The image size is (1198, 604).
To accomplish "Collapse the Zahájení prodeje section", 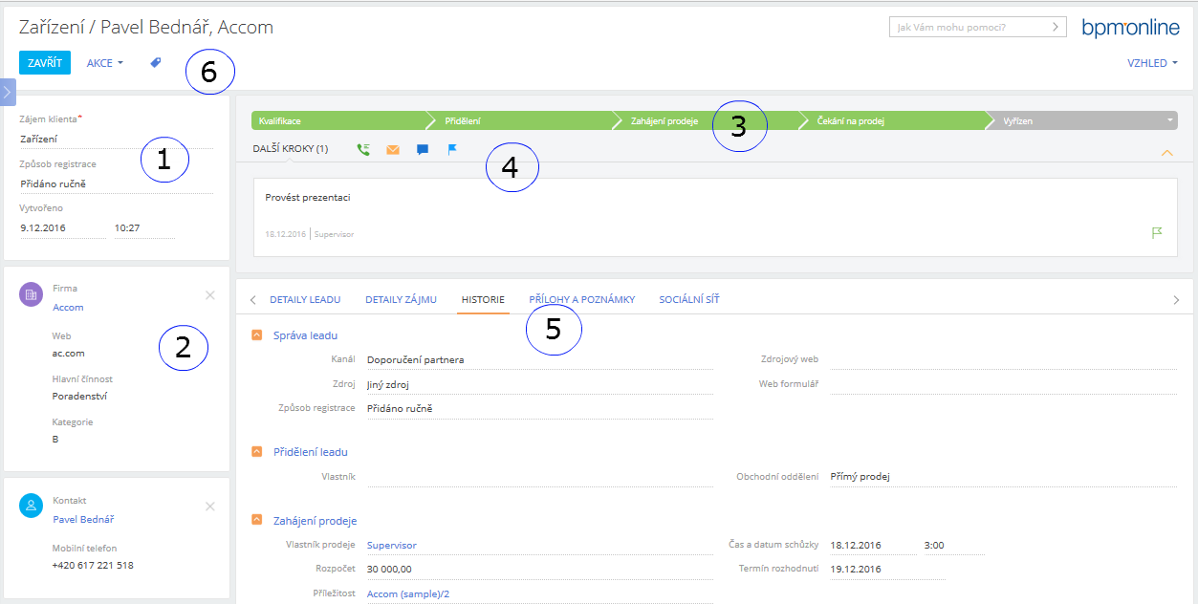I will [256, 520].
